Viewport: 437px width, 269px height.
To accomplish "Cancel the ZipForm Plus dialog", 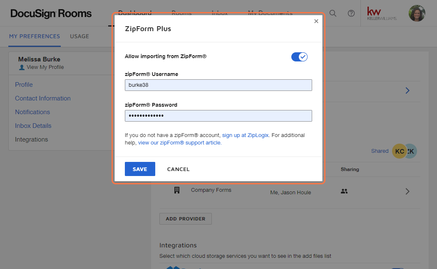I will click(179, 169).
